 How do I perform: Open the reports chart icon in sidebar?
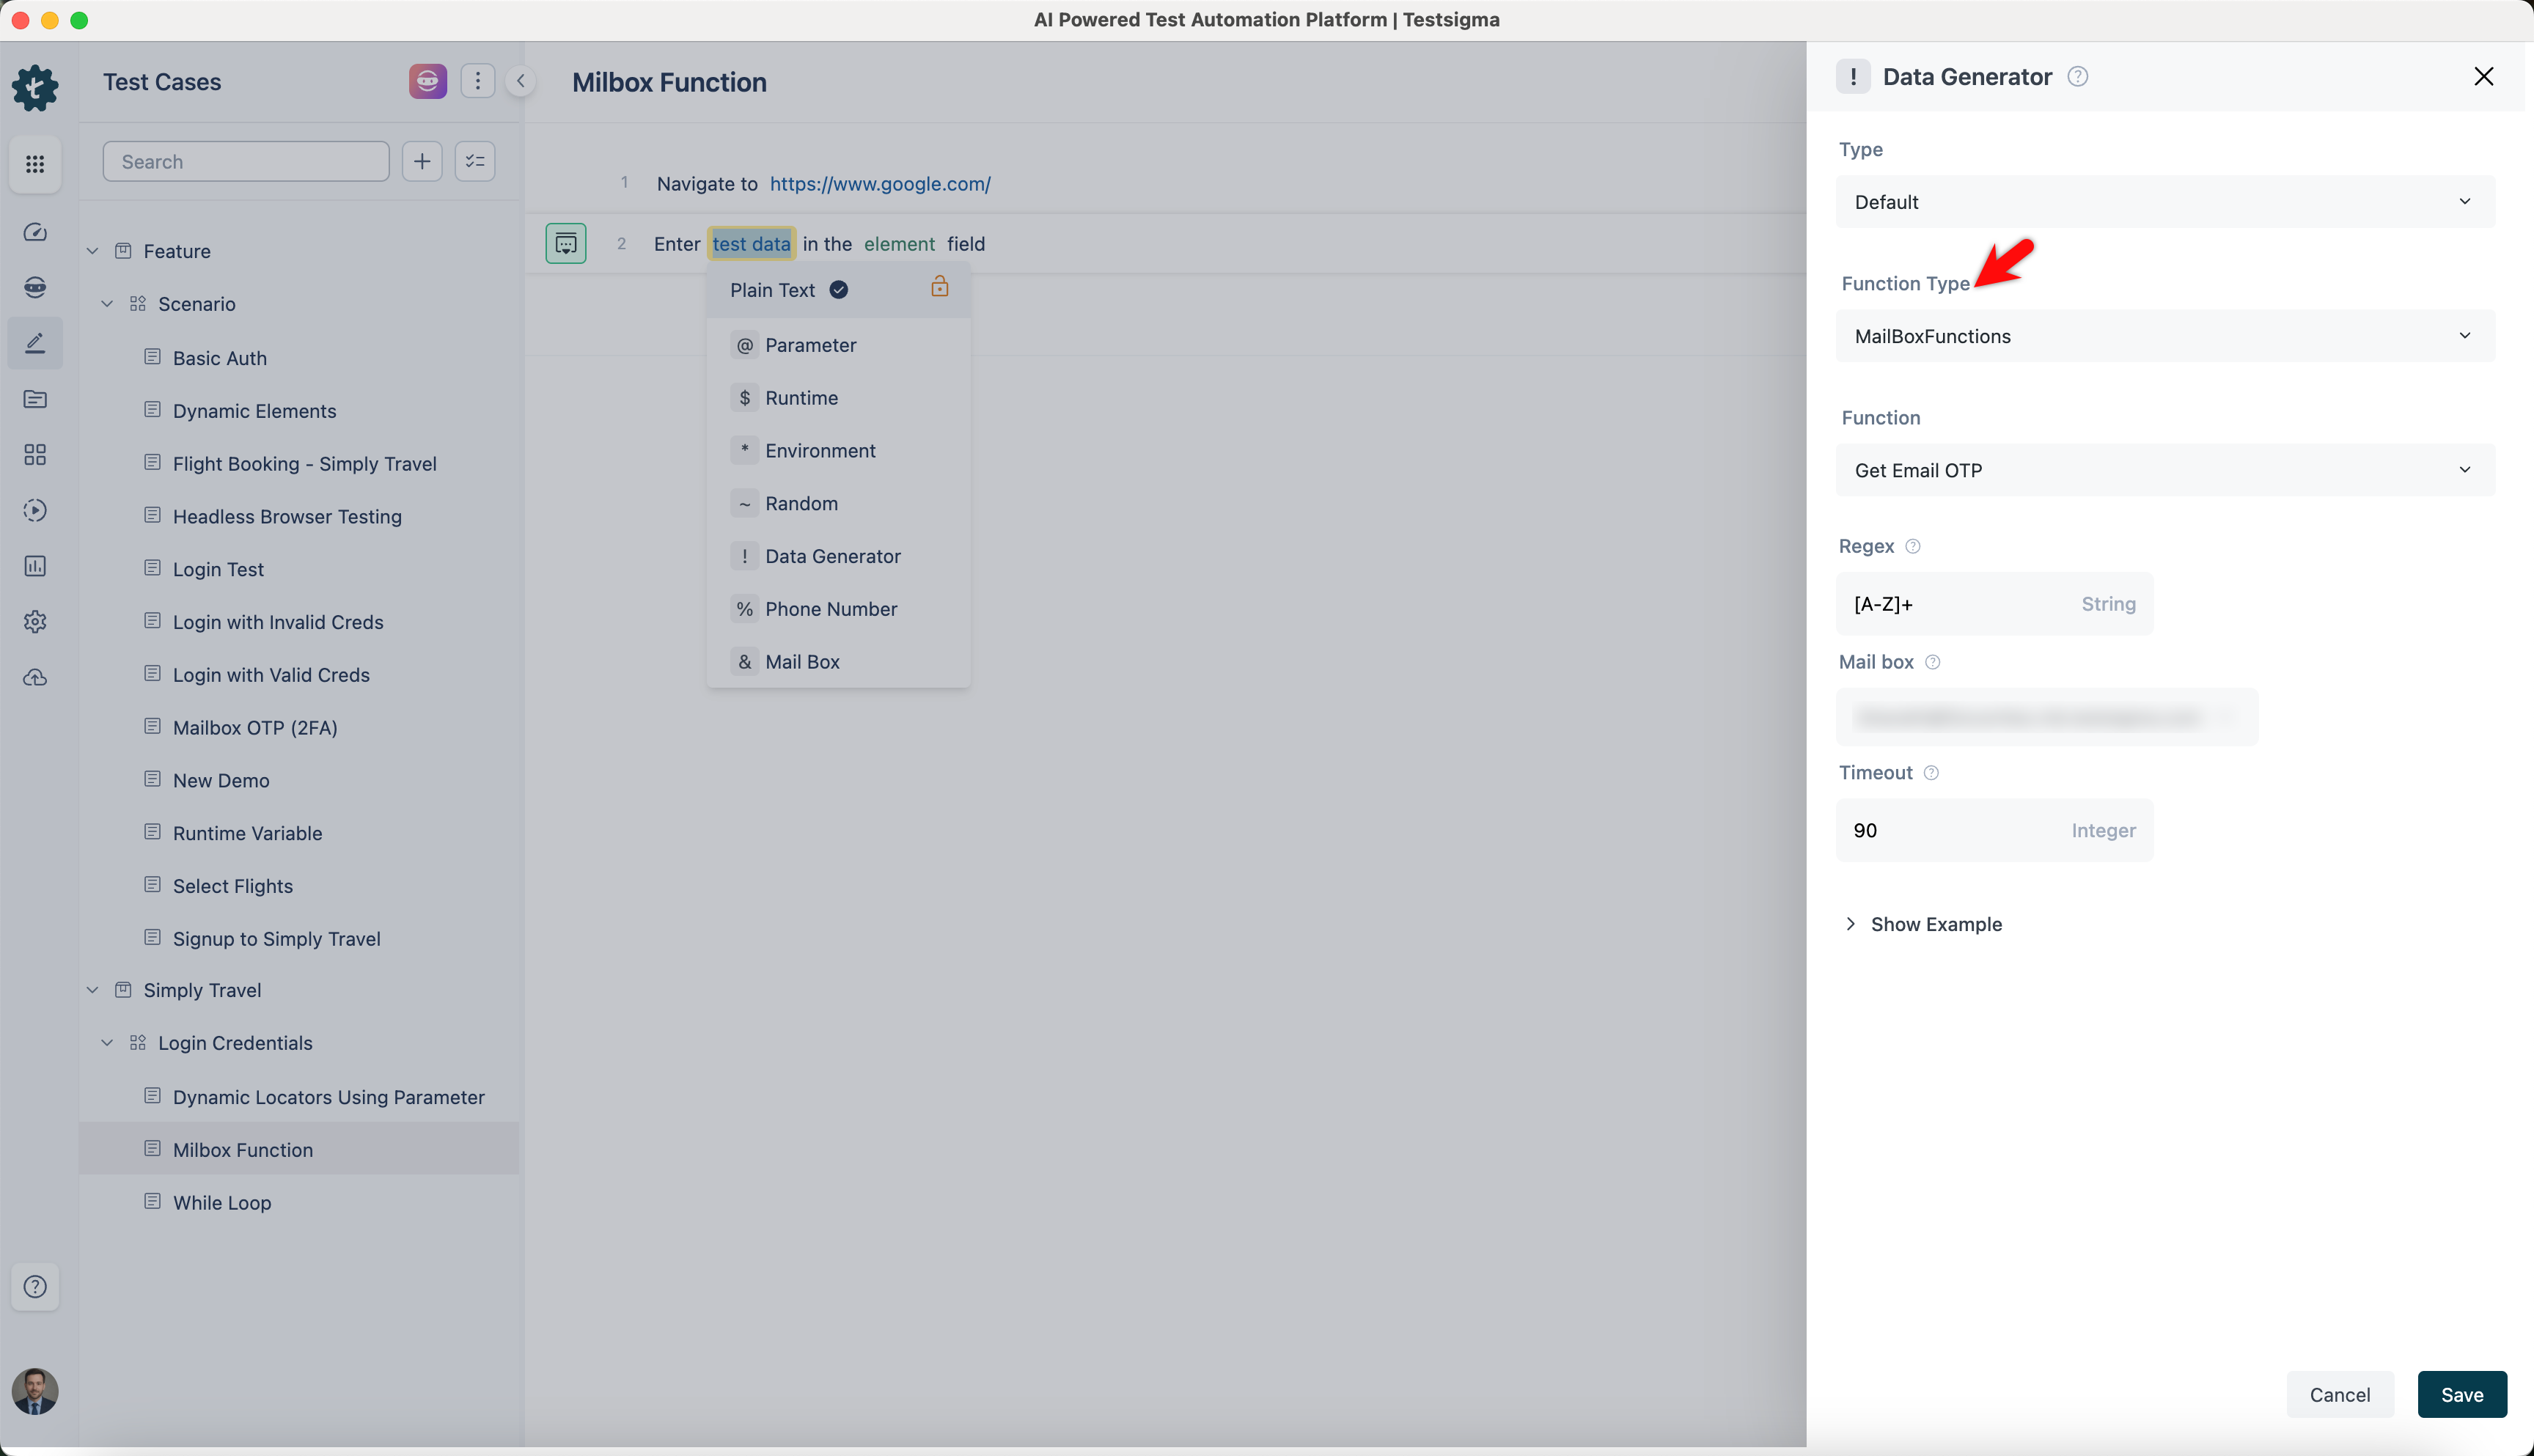35,566
